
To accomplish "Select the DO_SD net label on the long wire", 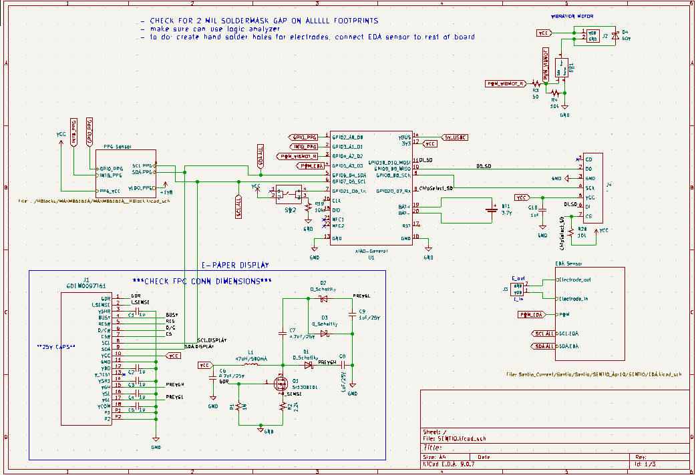I will (x=484, y=166).
